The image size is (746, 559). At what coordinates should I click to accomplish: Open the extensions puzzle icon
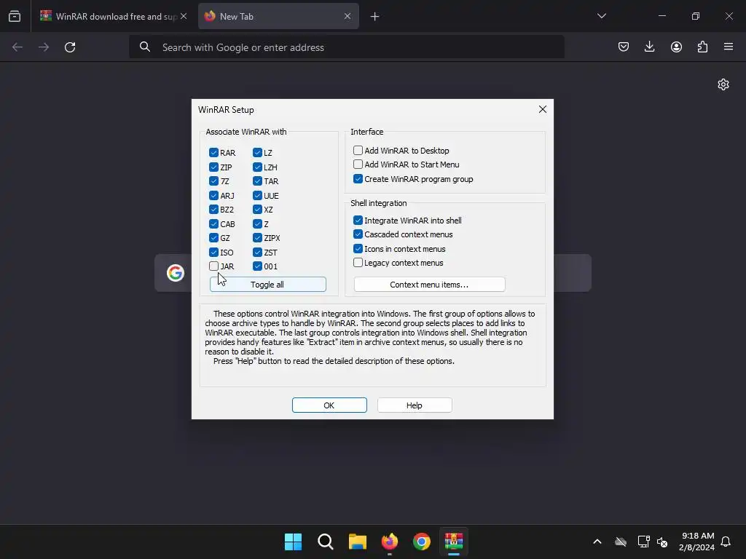[x=702, y=47]
